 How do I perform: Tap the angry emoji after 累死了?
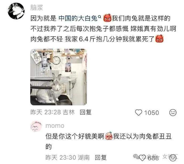click(x=159, y=38)
